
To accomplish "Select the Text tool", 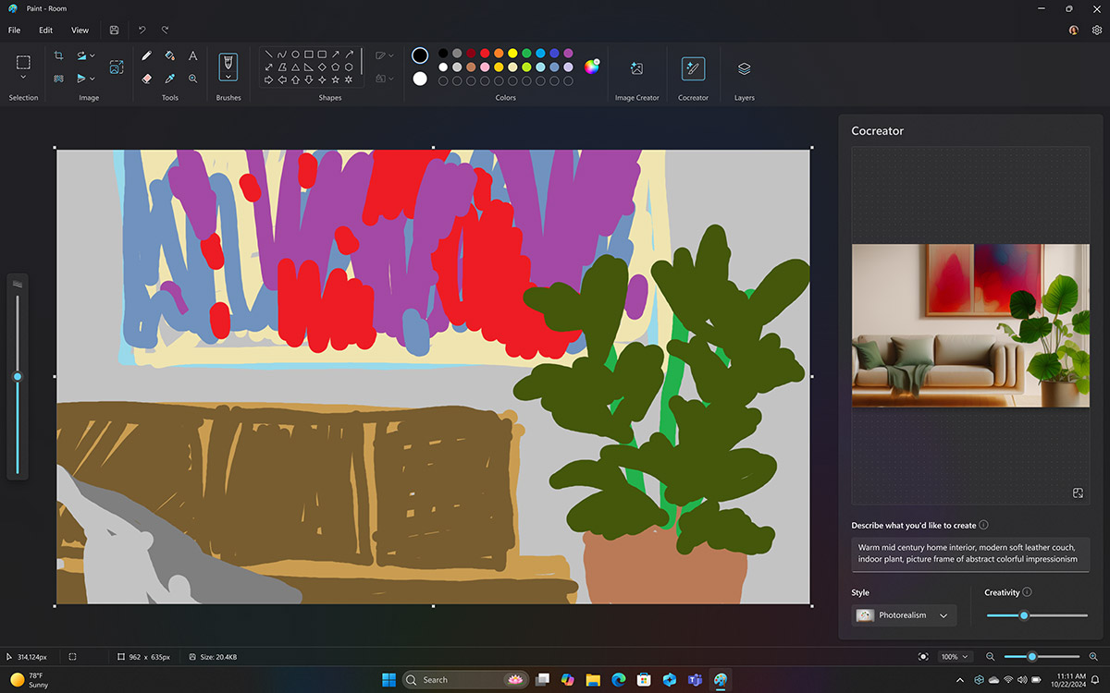I will [192, 55].
